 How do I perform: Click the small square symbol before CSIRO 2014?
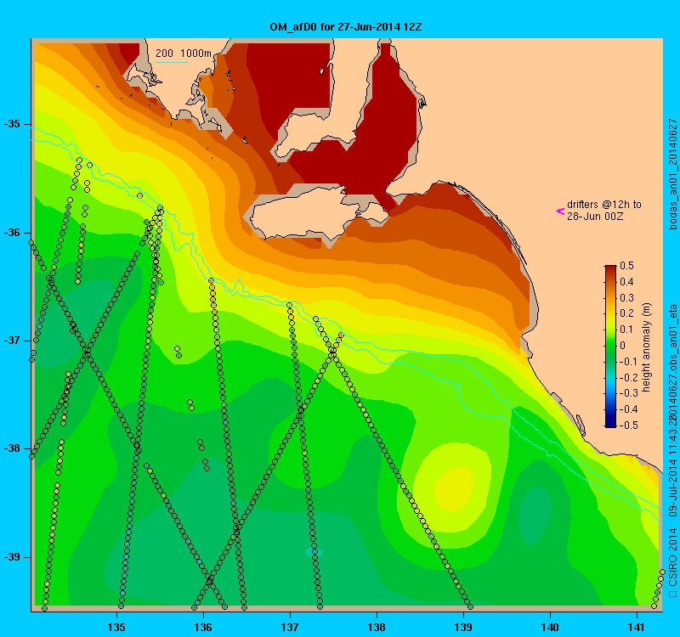(x=672, y=593)
